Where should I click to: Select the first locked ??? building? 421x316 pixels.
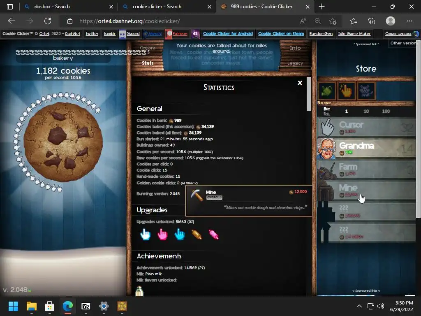[366, 211]
